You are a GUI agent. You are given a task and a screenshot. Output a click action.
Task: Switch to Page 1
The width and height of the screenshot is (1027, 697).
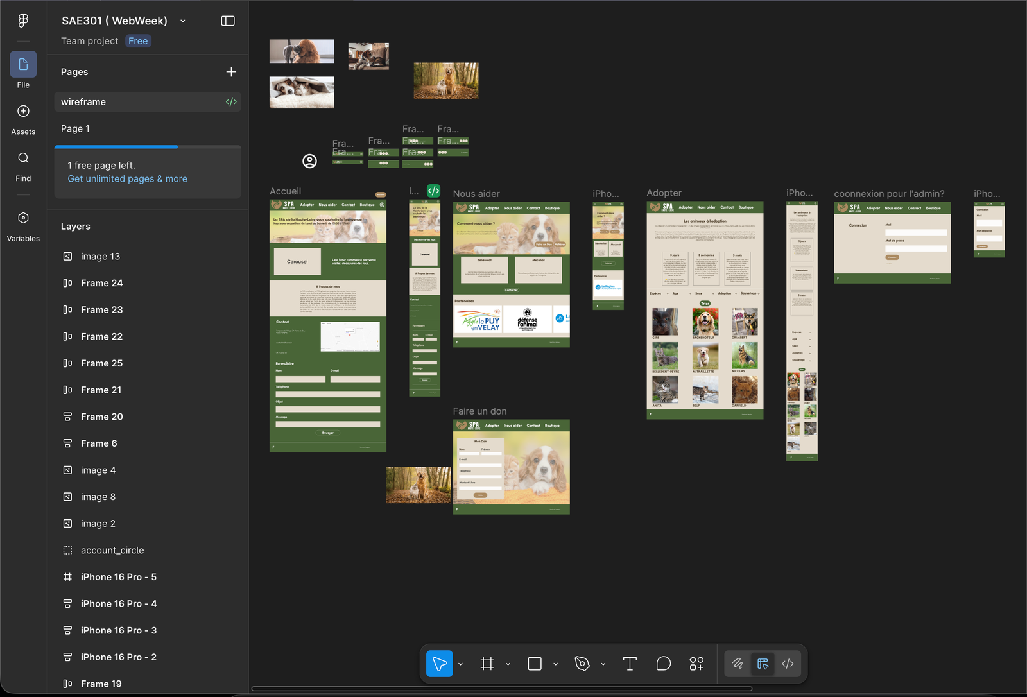tap(75, 128)
